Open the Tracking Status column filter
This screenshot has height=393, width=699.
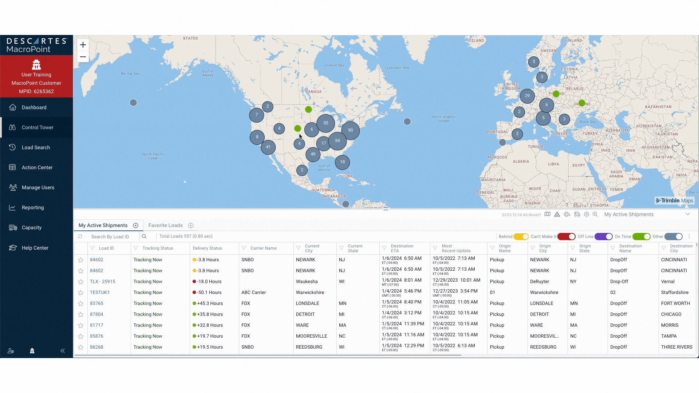coord(136,248)
